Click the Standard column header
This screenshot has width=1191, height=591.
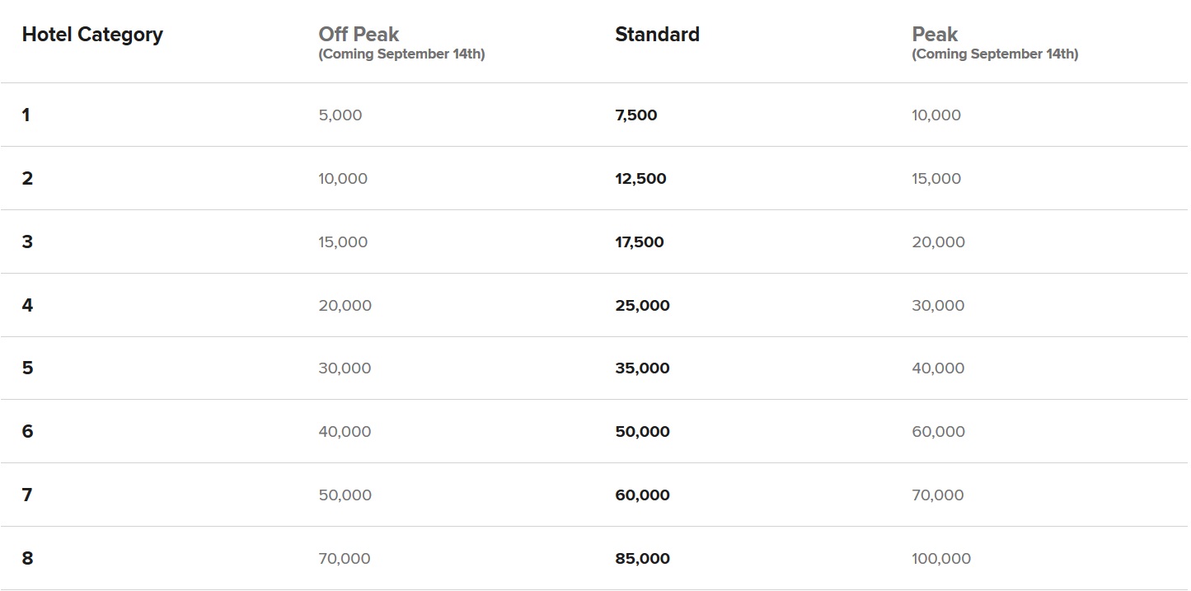point(657,35)
